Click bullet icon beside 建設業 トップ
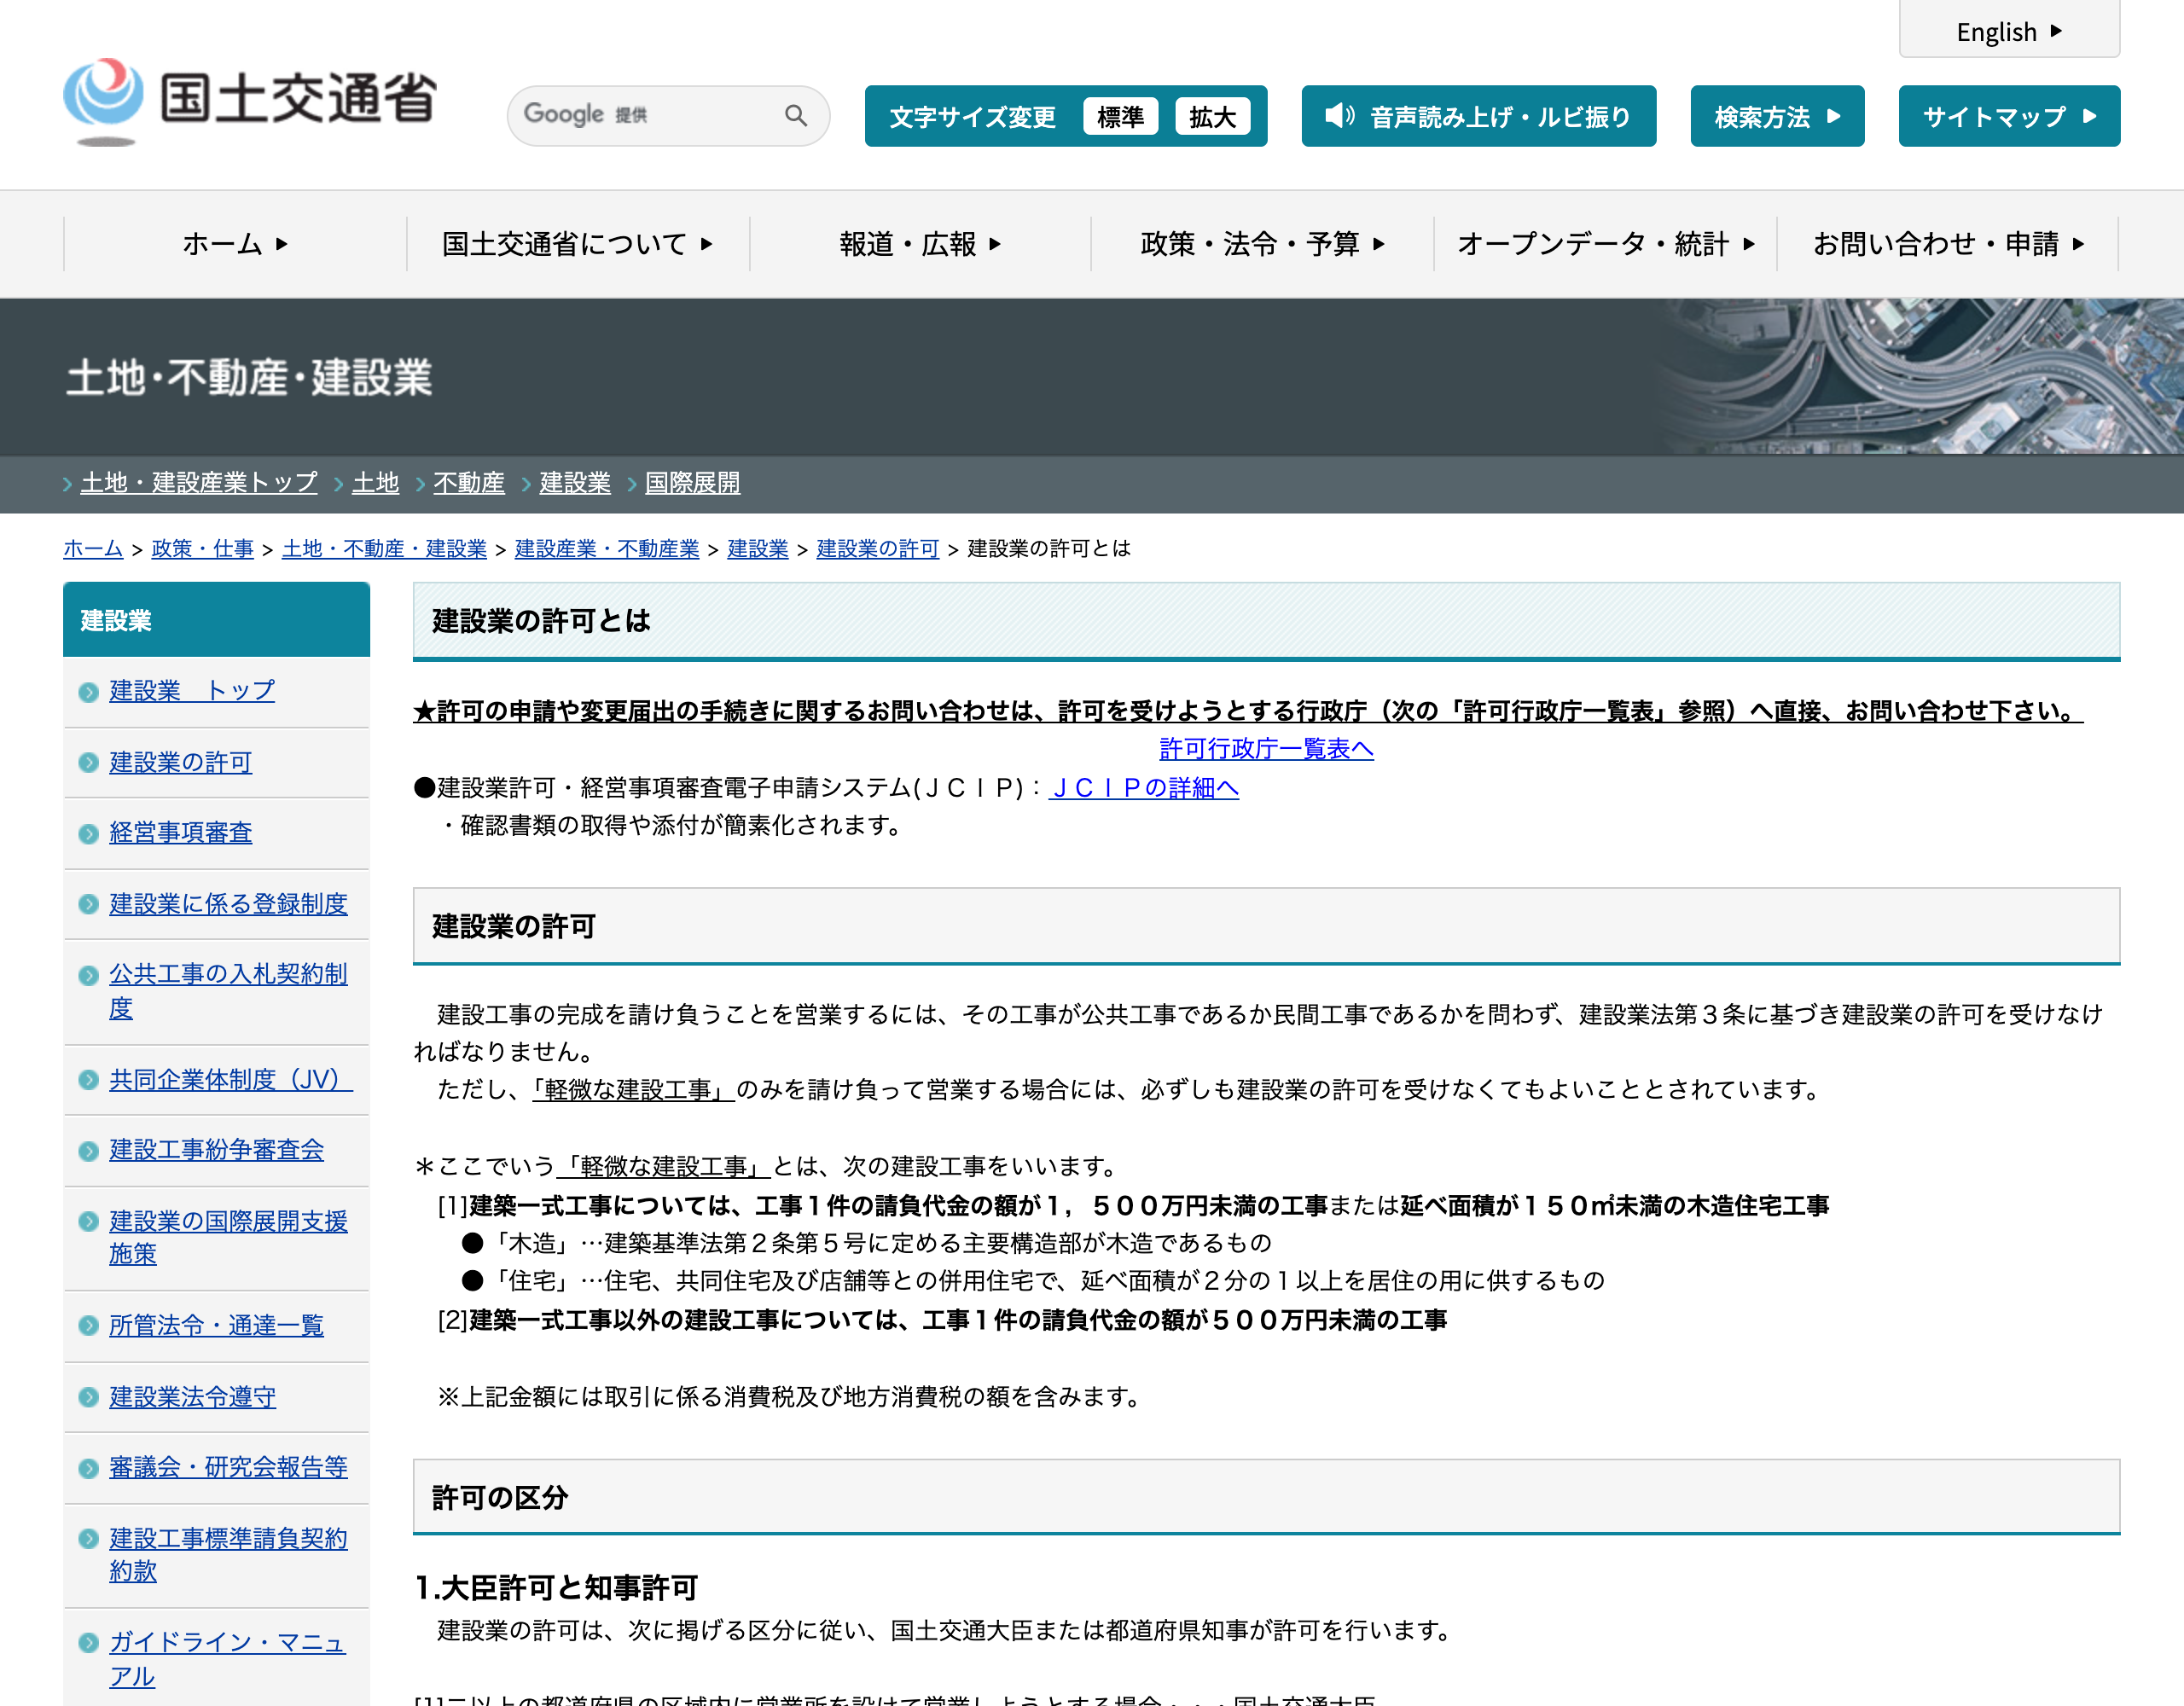Screen dimensions: 2184x1706 pos(88,692)
